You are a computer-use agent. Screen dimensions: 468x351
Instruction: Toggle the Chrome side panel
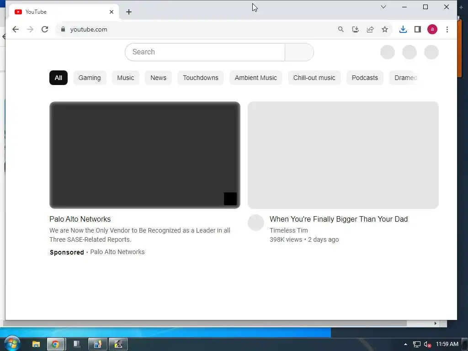pos(418,29)
